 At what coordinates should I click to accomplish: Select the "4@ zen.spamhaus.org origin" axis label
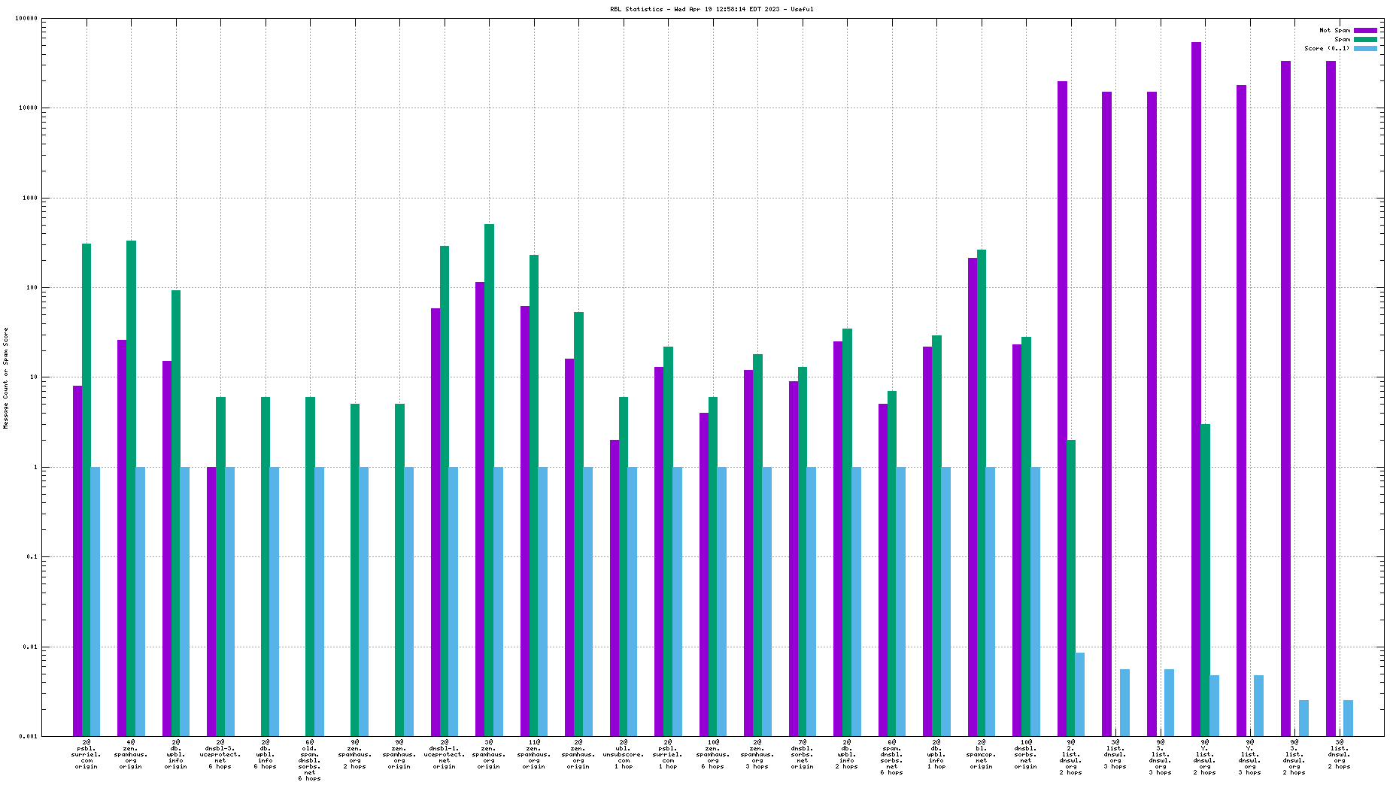click(131, 754)
